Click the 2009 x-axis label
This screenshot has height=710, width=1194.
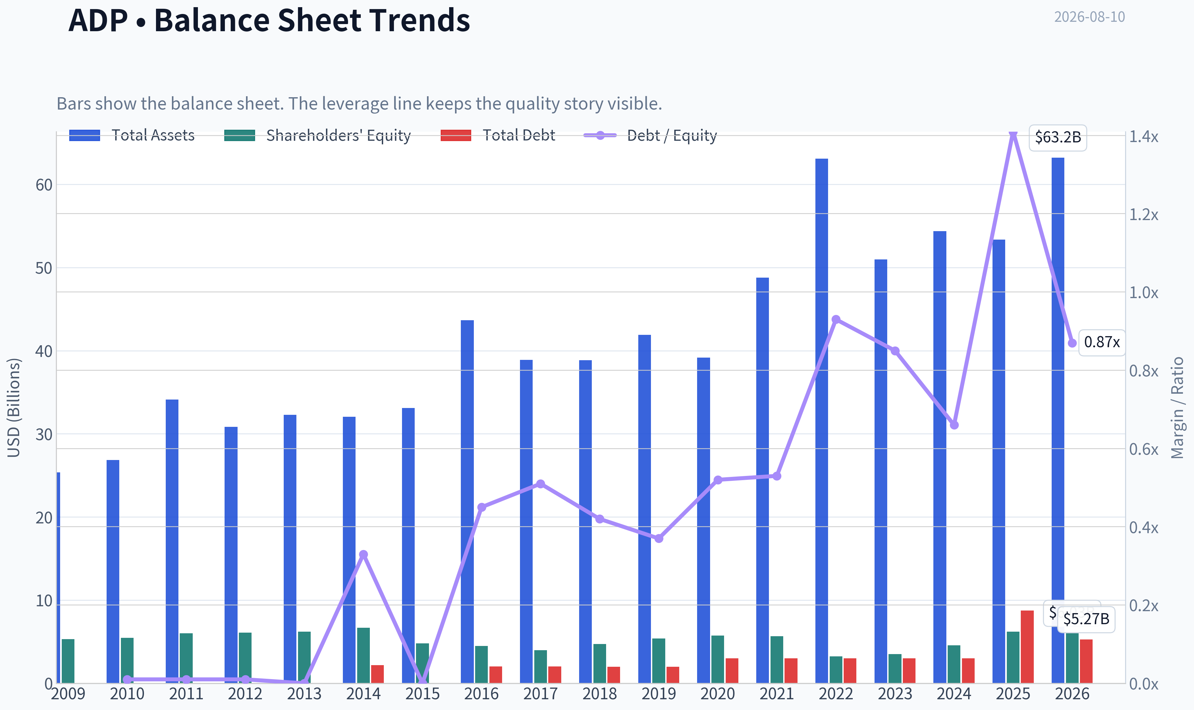tap(68, 694)
